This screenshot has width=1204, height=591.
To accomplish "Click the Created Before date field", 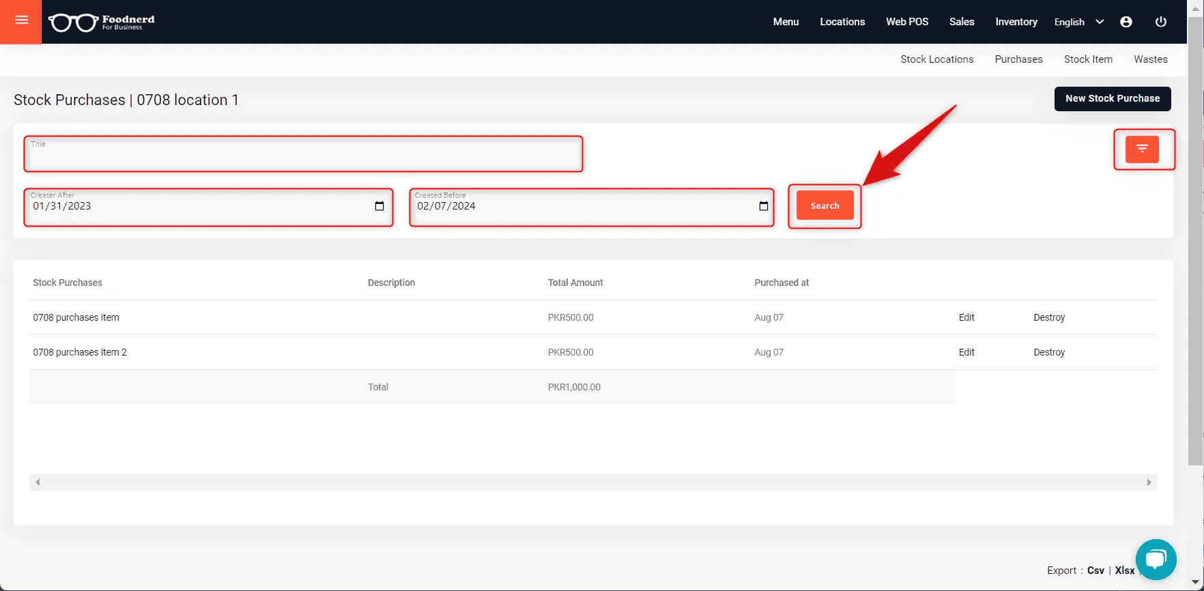I will click(592, 207).
